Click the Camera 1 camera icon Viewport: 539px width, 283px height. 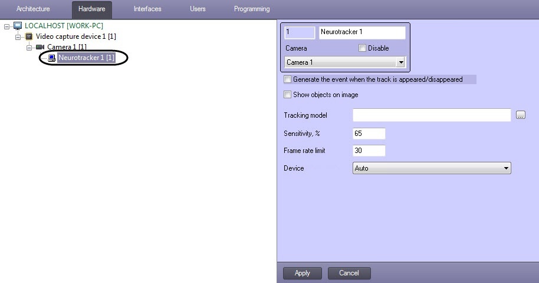click(x=40, y=47)
